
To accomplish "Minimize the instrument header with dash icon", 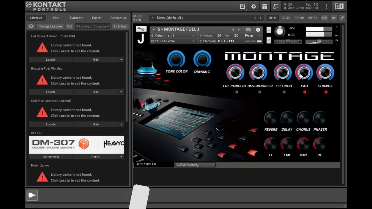I will (337, 30).
